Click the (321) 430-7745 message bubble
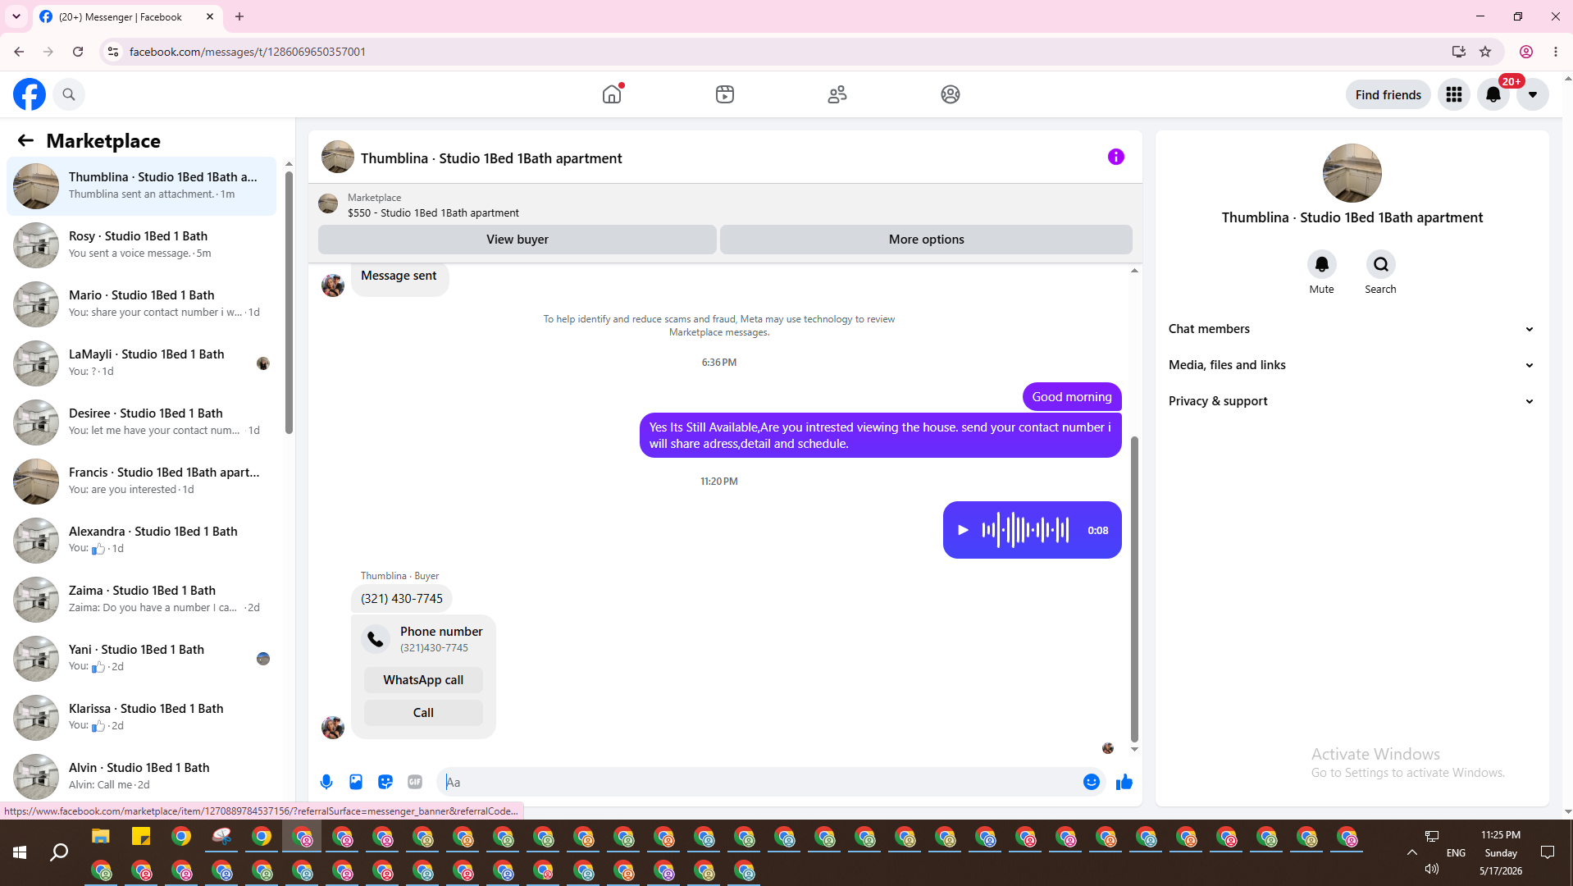Image resolution: width=1573 pixels, height=886 pixels. pos(402,599)
